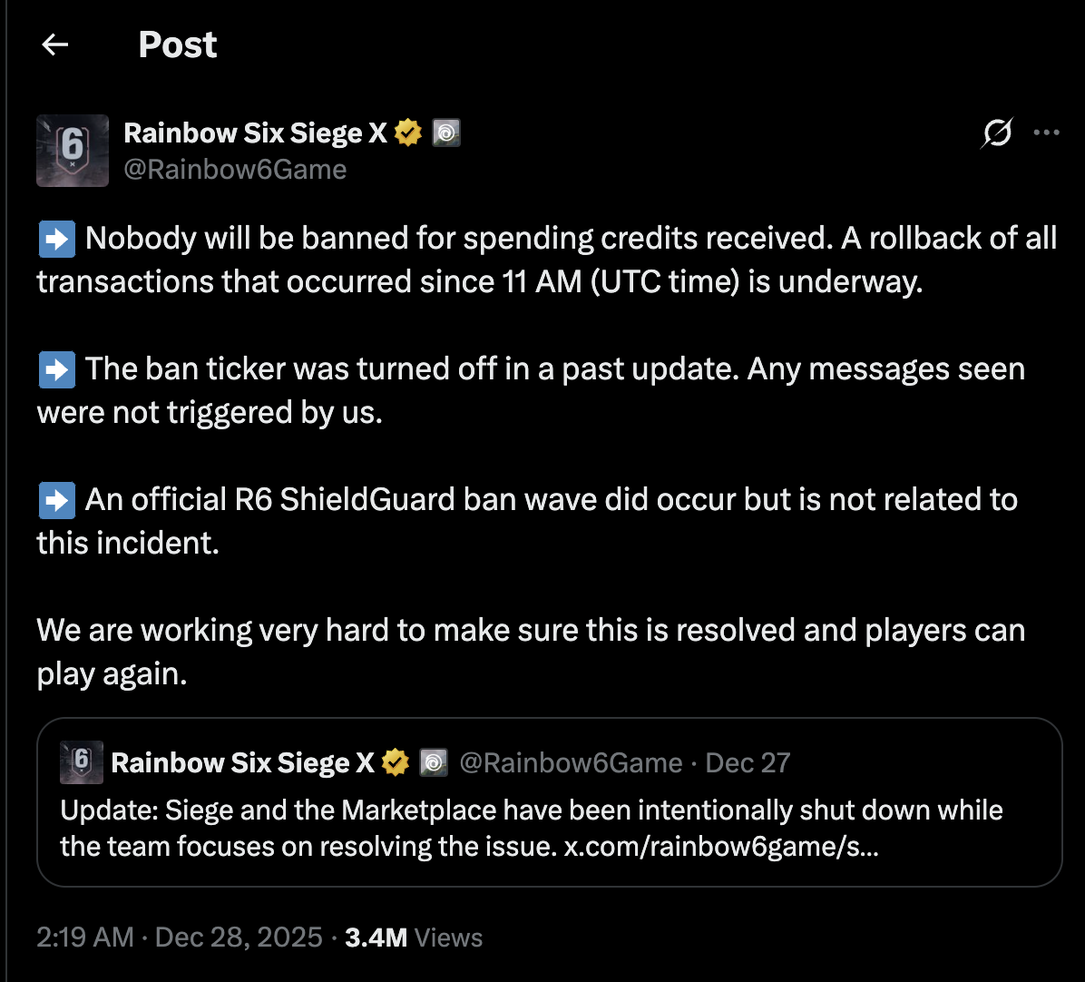Screen dimensions: 1085x982
Task: Open the Rainbow Six Siege X profile avatar
Action: 72,151
